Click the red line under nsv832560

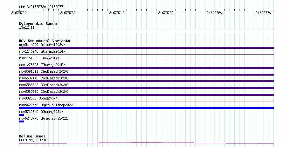pos(146,101)
